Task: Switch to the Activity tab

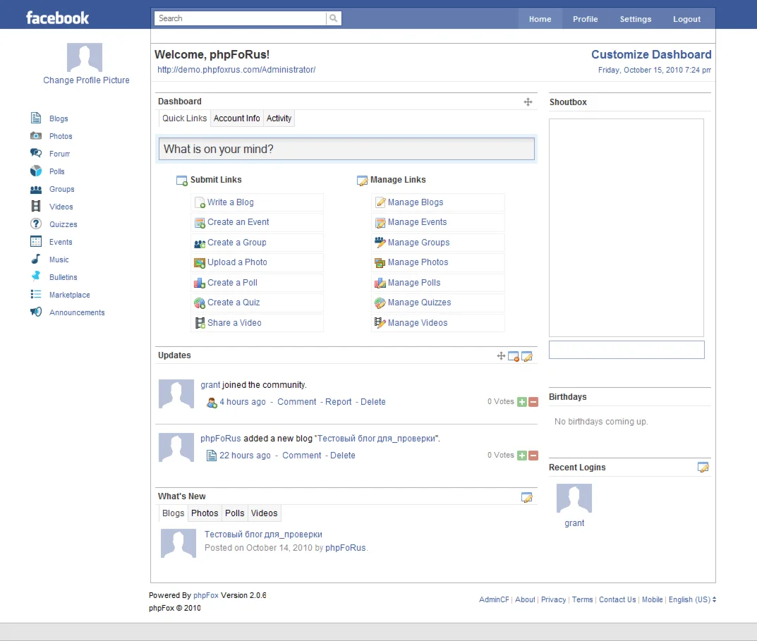Action: 279,118
